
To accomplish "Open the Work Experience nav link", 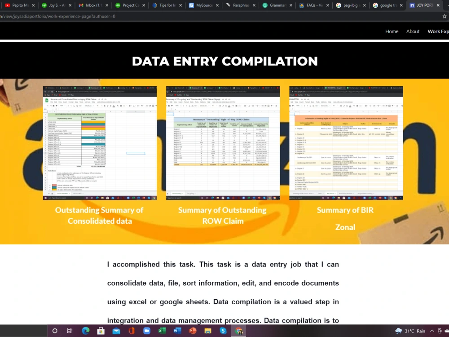I will [x=438, y=31].
